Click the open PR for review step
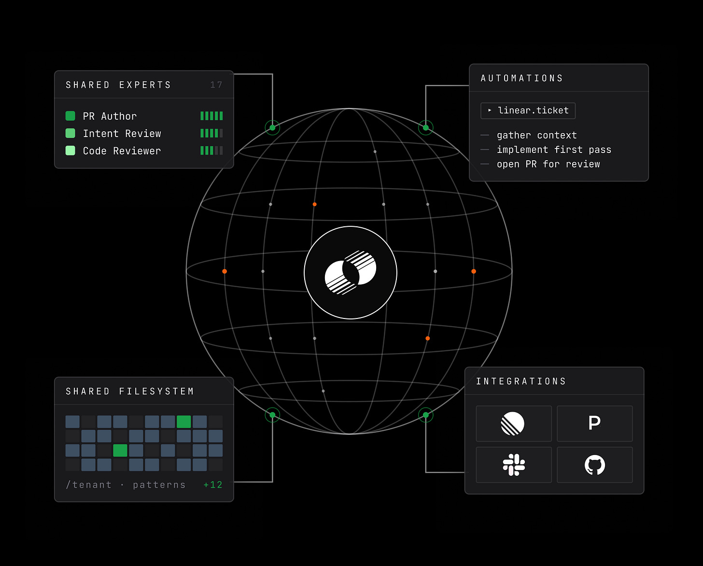This screenshot has height=566, width=703. (548, 165)
